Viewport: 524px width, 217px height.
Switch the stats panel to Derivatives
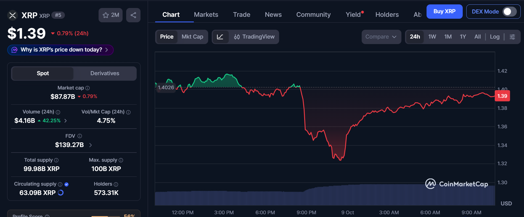coord(105,74)
